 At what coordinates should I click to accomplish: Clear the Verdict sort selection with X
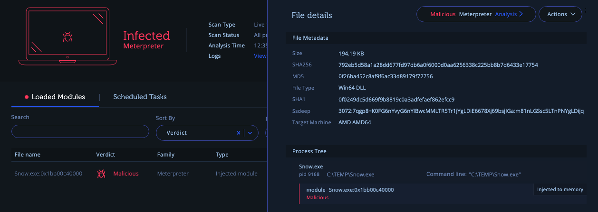[239, 133]
